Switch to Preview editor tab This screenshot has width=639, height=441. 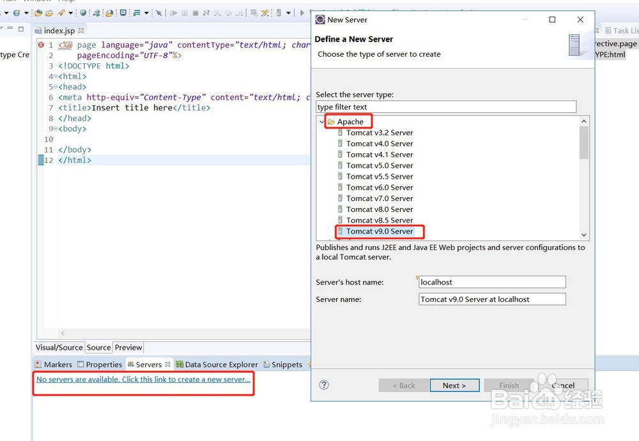click(128, 347)
